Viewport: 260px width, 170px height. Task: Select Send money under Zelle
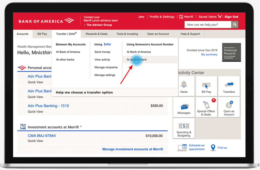[x=103, y=52]
